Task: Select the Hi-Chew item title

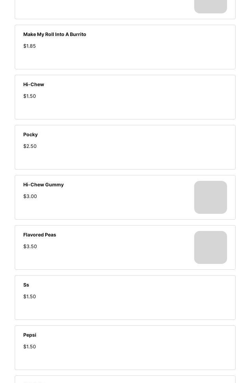Action: pyautogui.click(x=34, y=84)
